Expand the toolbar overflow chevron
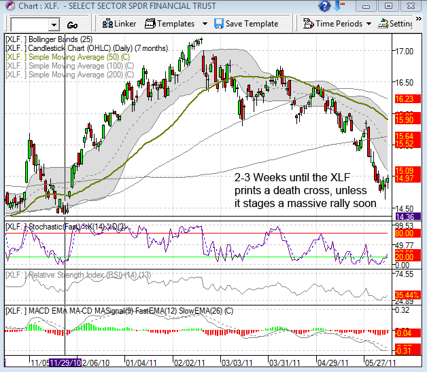 point(418,18)
